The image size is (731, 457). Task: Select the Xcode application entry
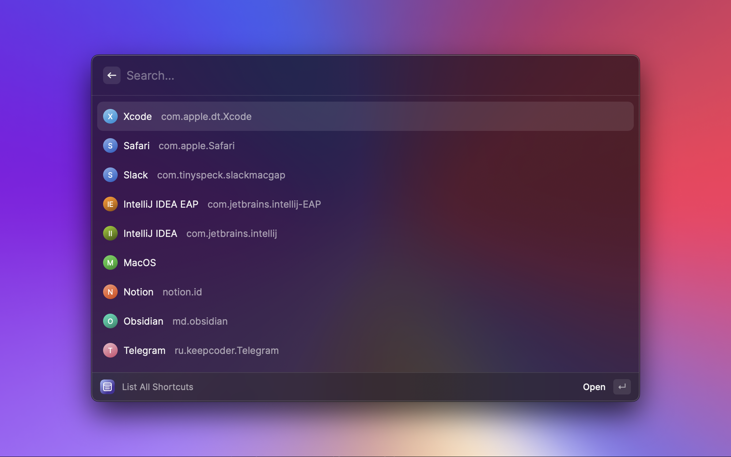point(365,116)
